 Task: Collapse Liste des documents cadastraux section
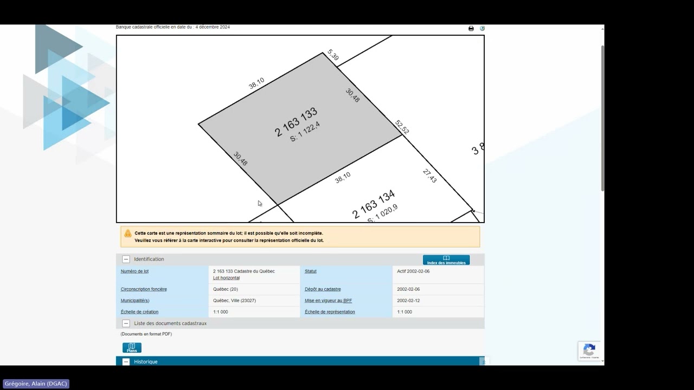tap(126, 323)
